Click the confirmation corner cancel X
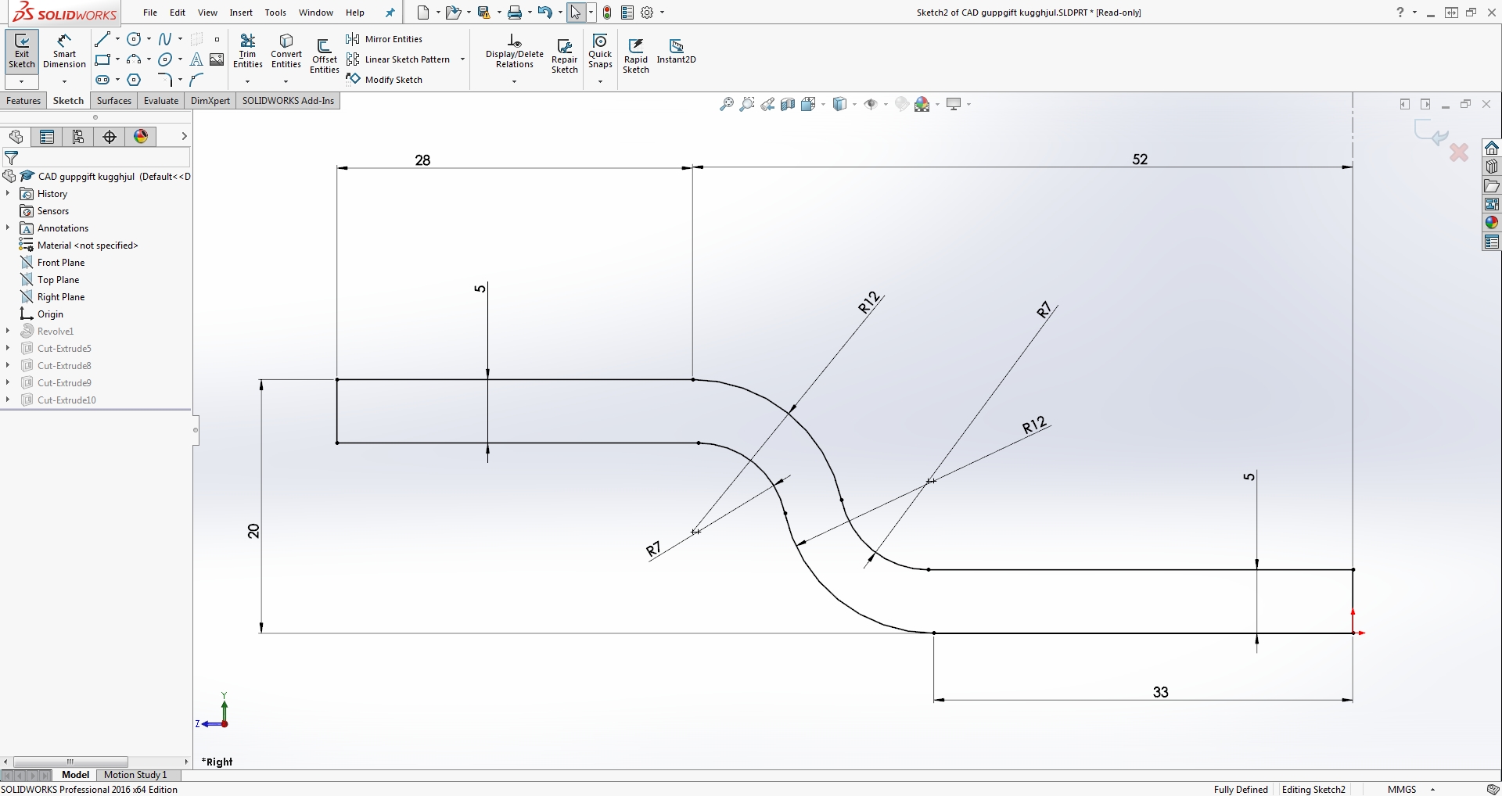Screen dimensions: 1502x796 coord(1459,152)
